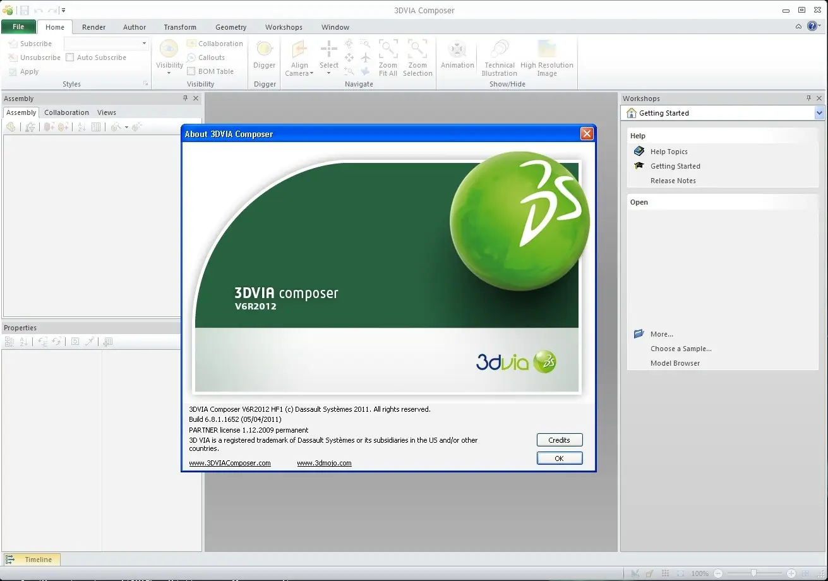Switch to the Render ribbon tab
This screenshot has height=581, width=828.
point(93,27)
